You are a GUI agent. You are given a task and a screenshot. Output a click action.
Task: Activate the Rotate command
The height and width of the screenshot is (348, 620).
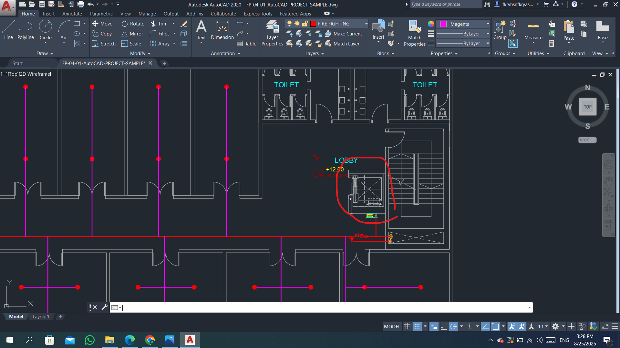[x=133, y=24]
